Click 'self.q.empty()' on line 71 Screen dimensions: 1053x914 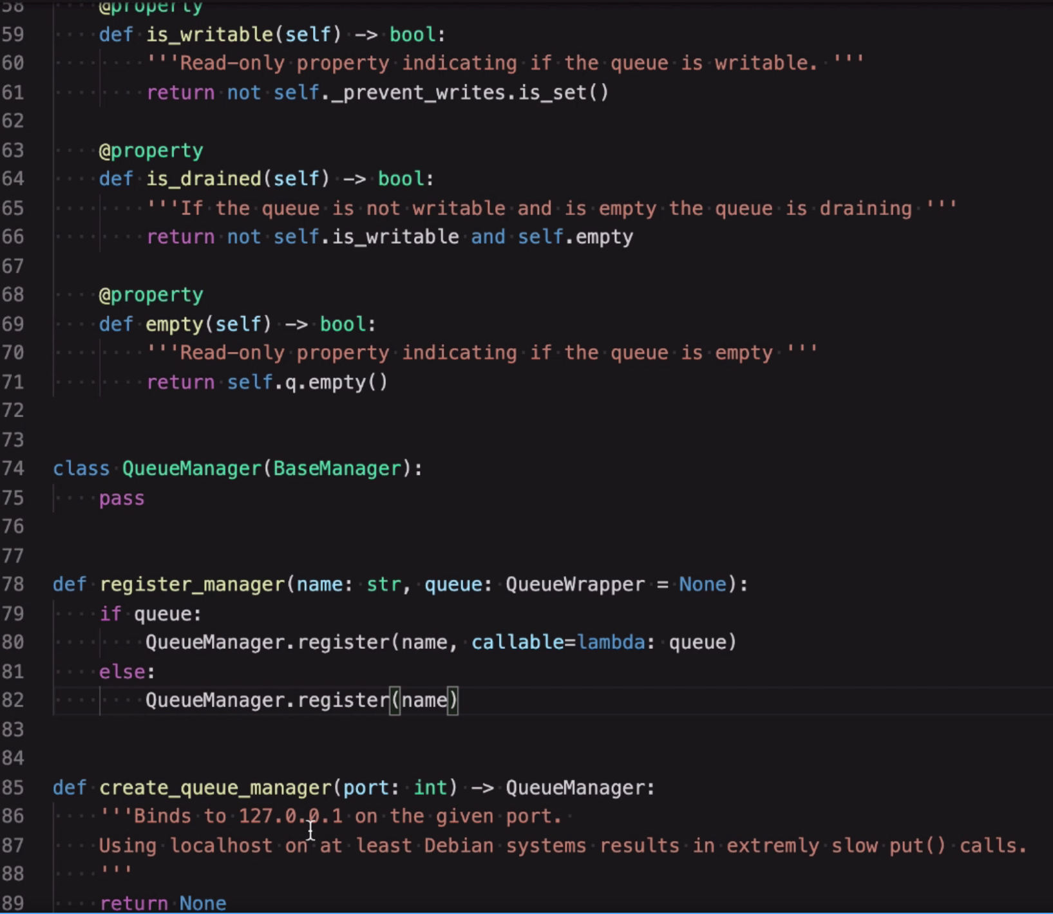point(307,382)
